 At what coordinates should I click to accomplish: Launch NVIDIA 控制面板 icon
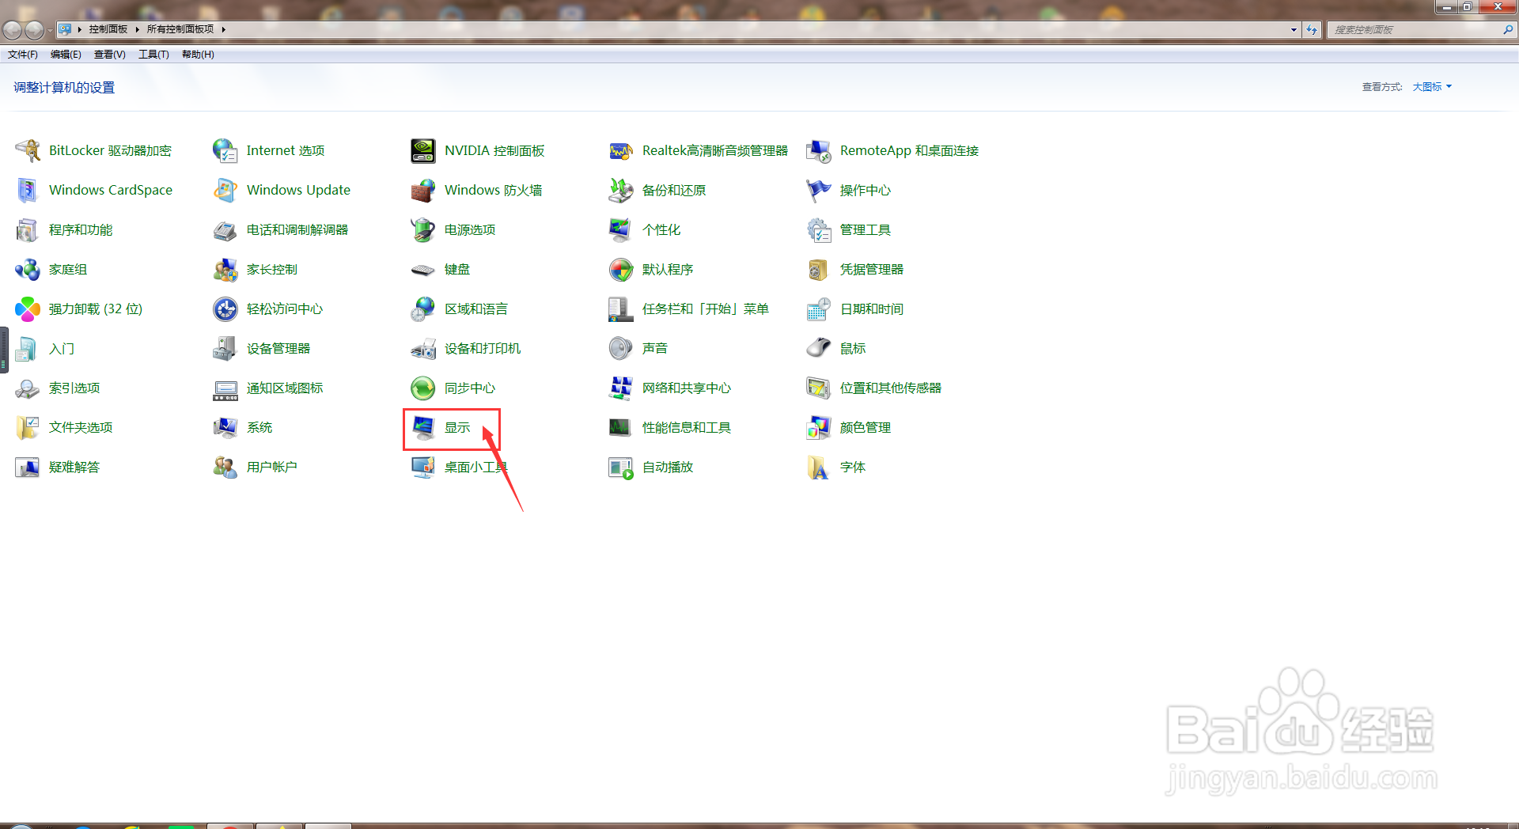tap(423, 150)
